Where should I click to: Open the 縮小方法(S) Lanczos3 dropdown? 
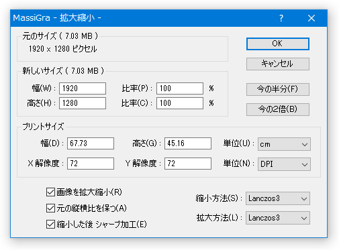[278, 198]
